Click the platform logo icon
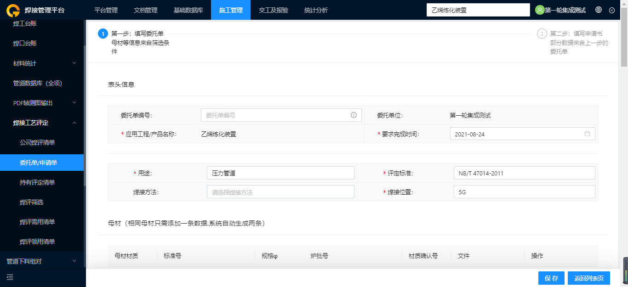Screen dimensions: 628x287 click(12, 10)
